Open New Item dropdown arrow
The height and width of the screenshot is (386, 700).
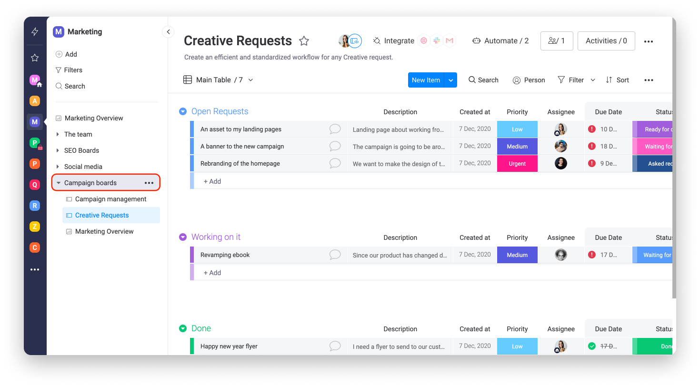[x=450, y=80]
